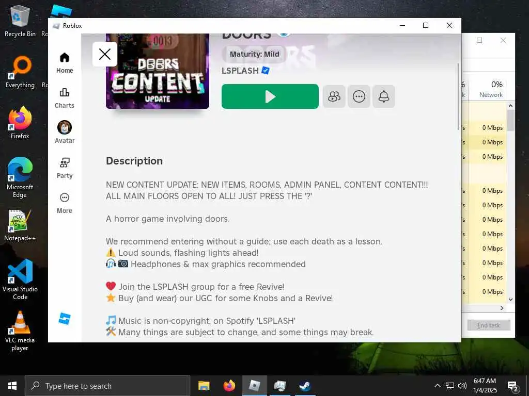Open Steam from the taskbar

pyautogui.click(x=305, y=386)
